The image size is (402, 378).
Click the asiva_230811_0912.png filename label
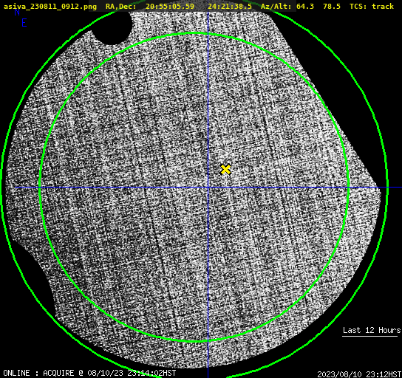50,6
